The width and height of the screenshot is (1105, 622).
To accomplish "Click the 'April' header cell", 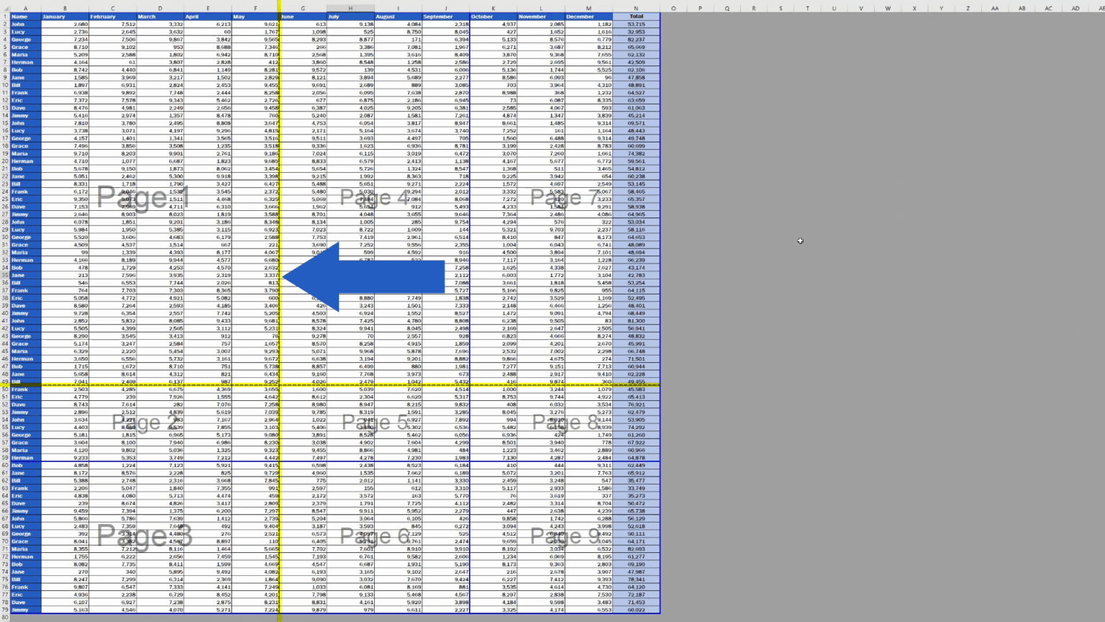I will 208,17.
